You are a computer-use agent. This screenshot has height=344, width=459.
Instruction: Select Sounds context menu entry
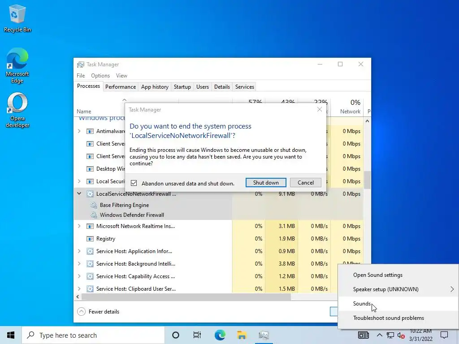click(398, 304)
